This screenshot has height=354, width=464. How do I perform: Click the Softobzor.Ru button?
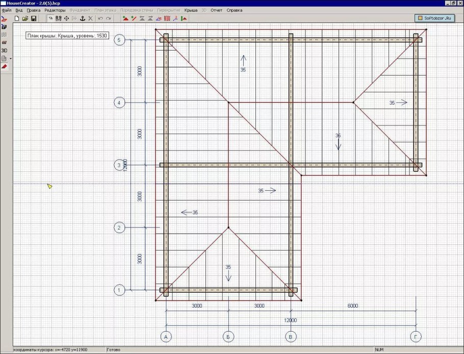tap(435, 18)
